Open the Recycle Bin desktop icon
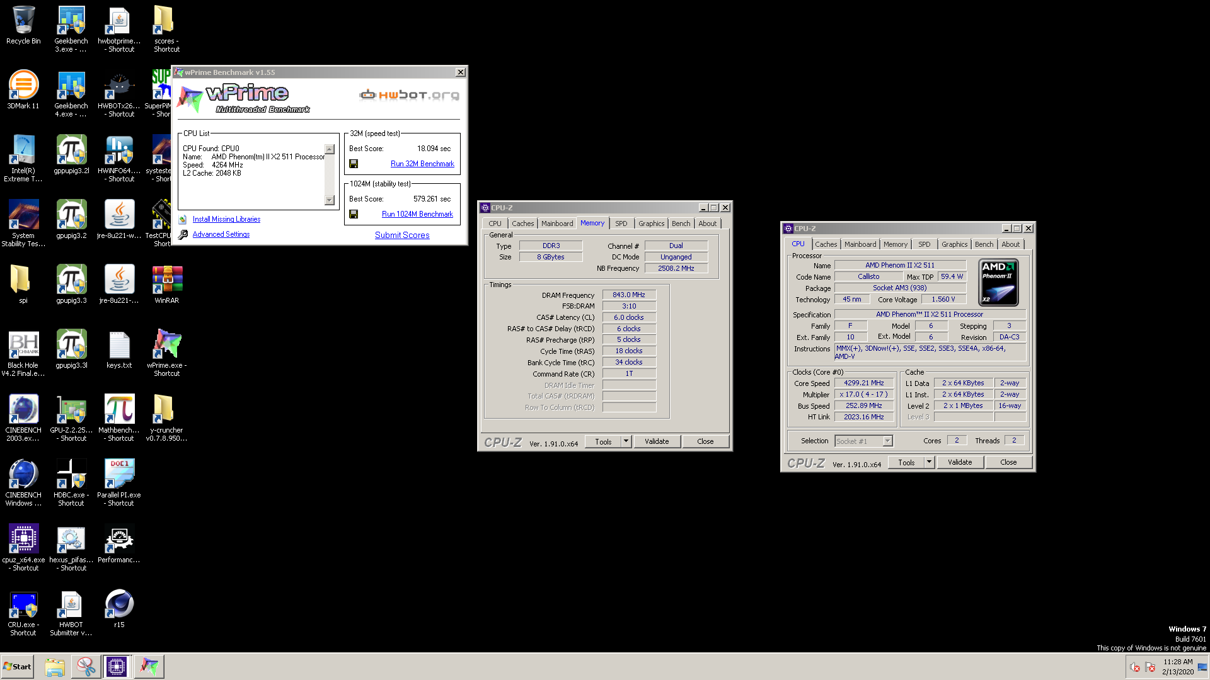Viewport: 1210px width, 680px height. point(23,25)
